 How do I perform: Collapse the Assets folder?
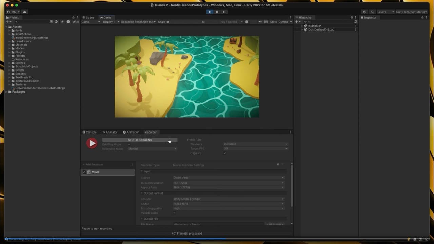pos(6,27)
